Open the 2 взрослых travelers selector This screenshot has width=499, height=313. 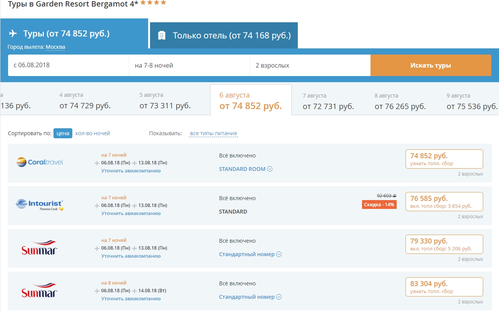point(310,65)
